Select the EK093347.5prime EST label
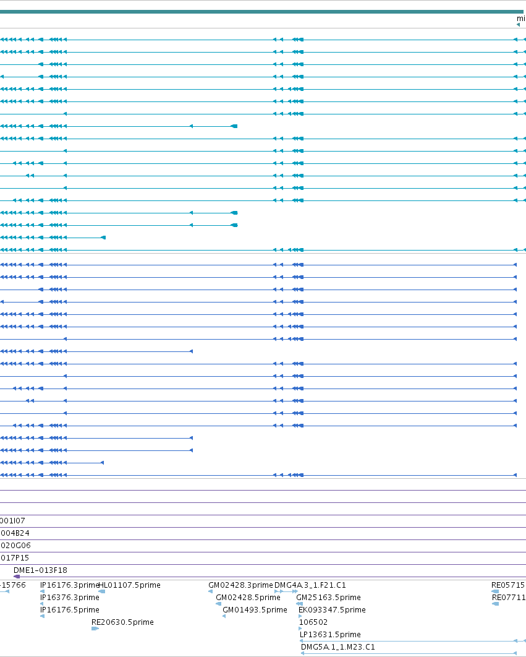526x657 pixels. (x=332, y=609)
